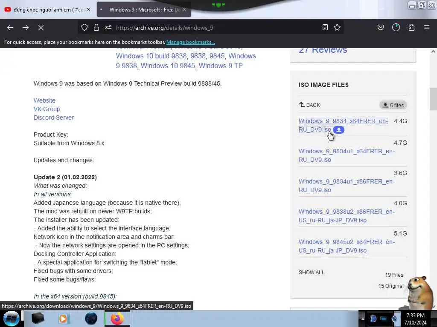The width and height of the screenshot is (437, 327).
Task: Click the page vertical scrollbar thumb
Action: pyautogui.click(x=433, y=99)
